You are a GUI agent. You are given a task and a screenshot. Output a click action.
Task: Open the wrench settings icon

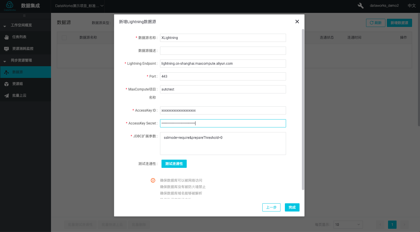[x=361, y=6]
